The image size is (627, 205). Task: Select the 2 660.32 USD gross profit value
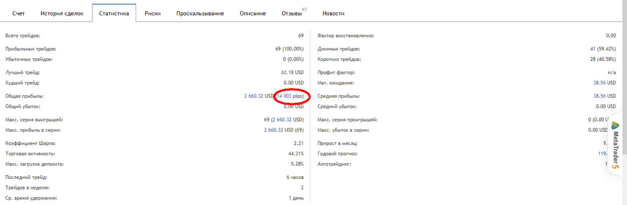[259, 96]
